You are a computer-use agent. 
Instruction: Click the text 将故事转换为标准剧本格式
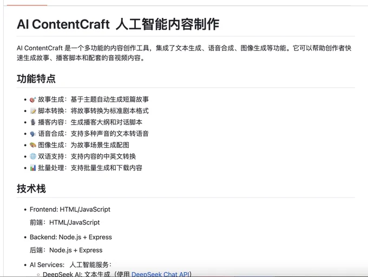pyautogui.click(x=110, y=111)
